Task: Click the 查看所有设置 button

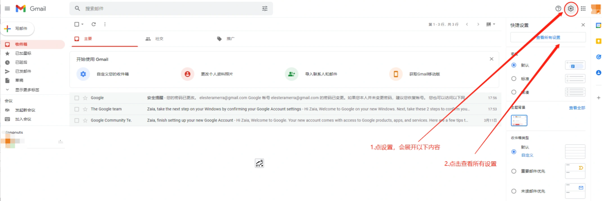Action: point(548,37)
